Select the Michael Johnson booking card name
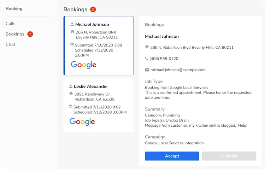Viewport: 265px width, 169px height. click(x=92, y=24)
